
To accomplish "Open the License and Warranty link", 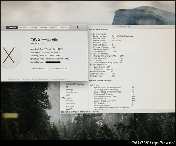I will [x=58, y=79].
